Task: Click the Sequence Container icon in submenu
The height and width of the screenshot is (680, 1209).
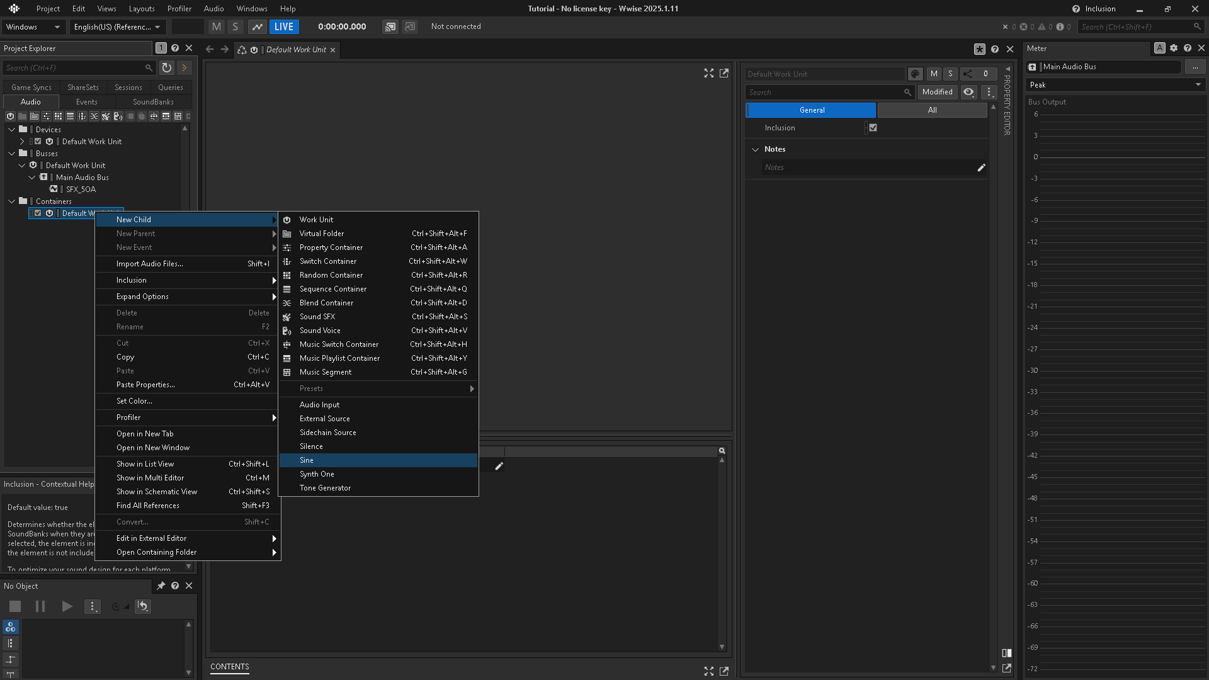Action: click(x=287, y=289)
